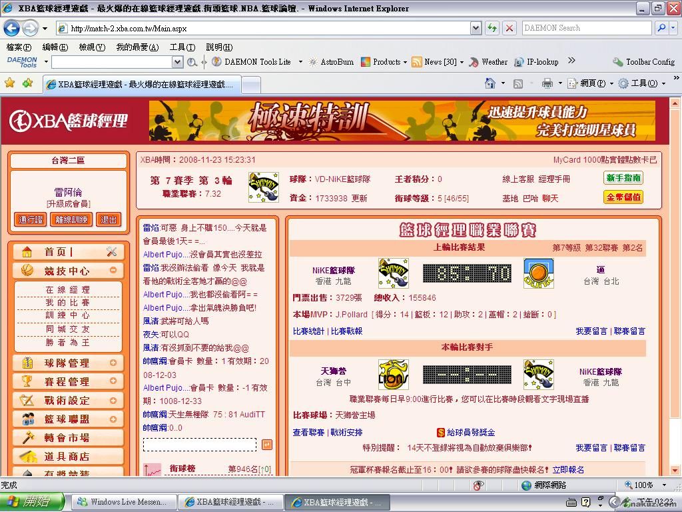Click the 離線訓練 button
This screenshot has height=512, width=682.
click(71, 219)
